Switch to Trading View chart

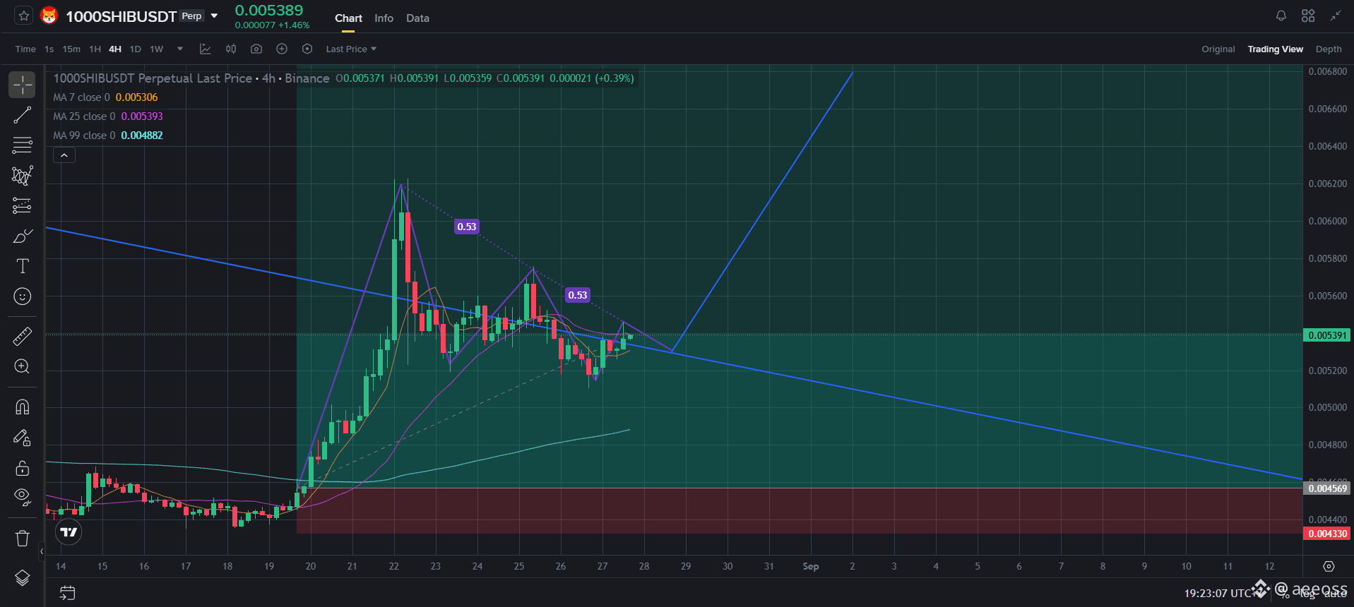pyautogui.click(x=1275, y=49)
